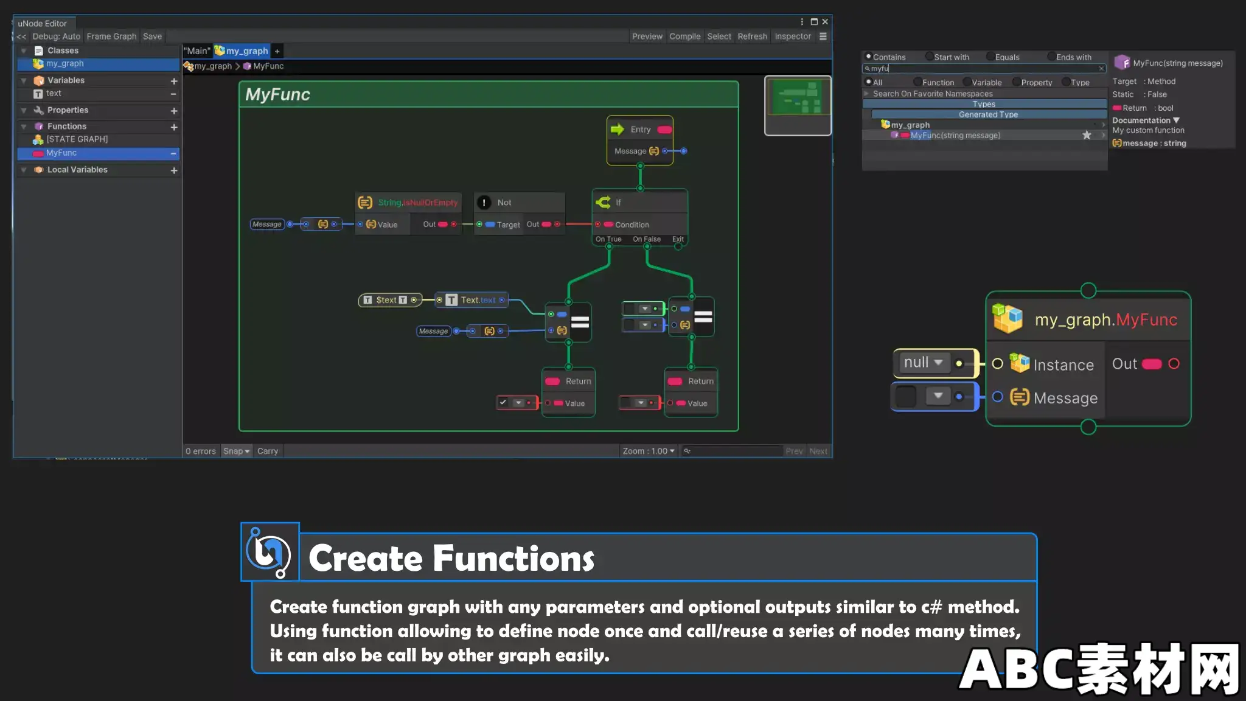The image size is (1246, 701).
Task: Click the right equals comparison node
Action: pos(691,316)
